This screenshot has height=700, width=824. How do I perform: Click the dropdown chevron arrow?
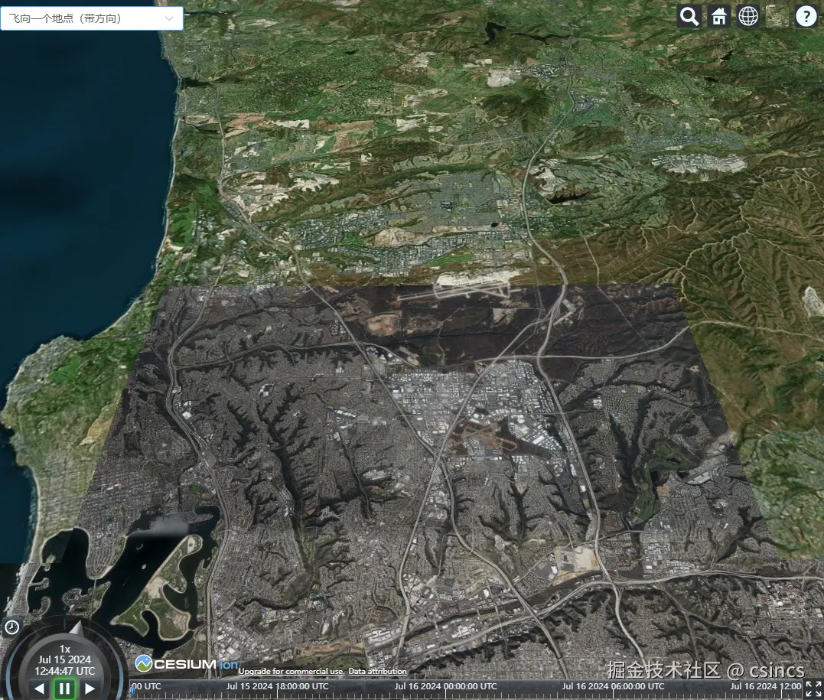pyautogui.click(x=169, y=18)
